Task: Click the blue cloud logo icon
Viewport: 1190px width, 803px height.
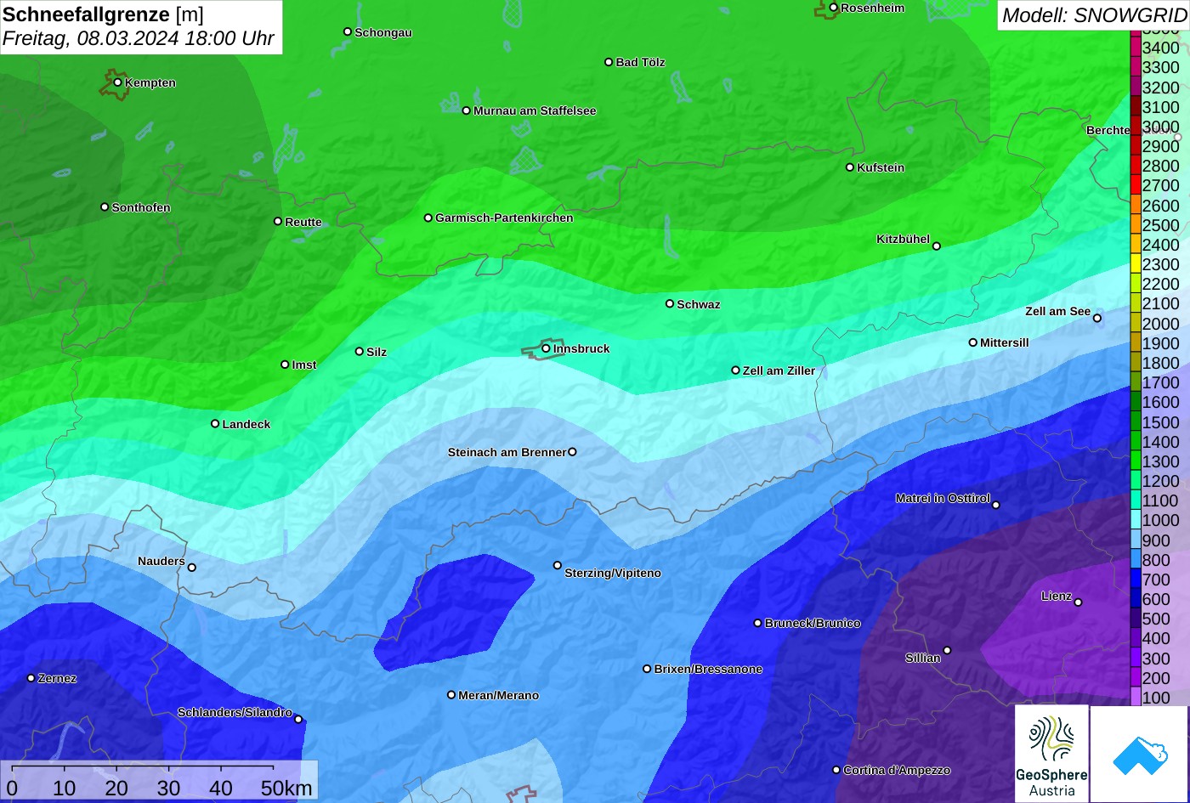Action: [x=1139, y=755]
